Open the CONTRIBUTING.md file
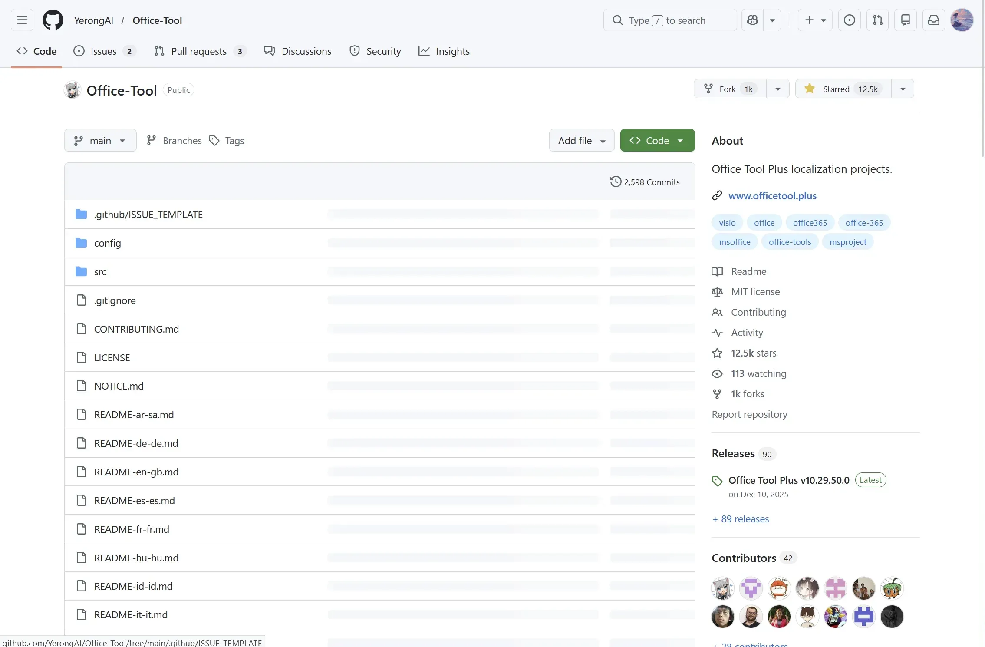This screenshot has width=985, height=647. (x=136, y=329)
